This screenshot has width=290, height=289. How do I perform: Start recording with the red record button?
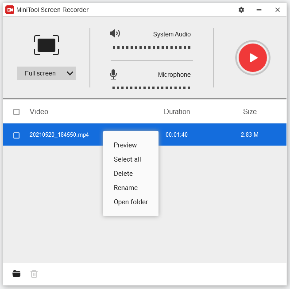[x=253, y=58]
